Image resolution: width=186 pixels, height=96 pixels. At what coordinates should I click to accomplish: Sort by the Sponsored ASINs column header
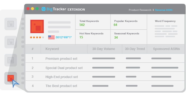point(166,49)
